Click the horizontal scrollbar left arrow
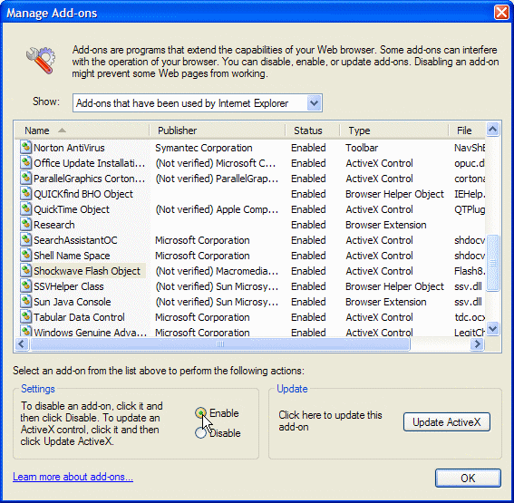The image size is (514, 503). click(22, 344)
